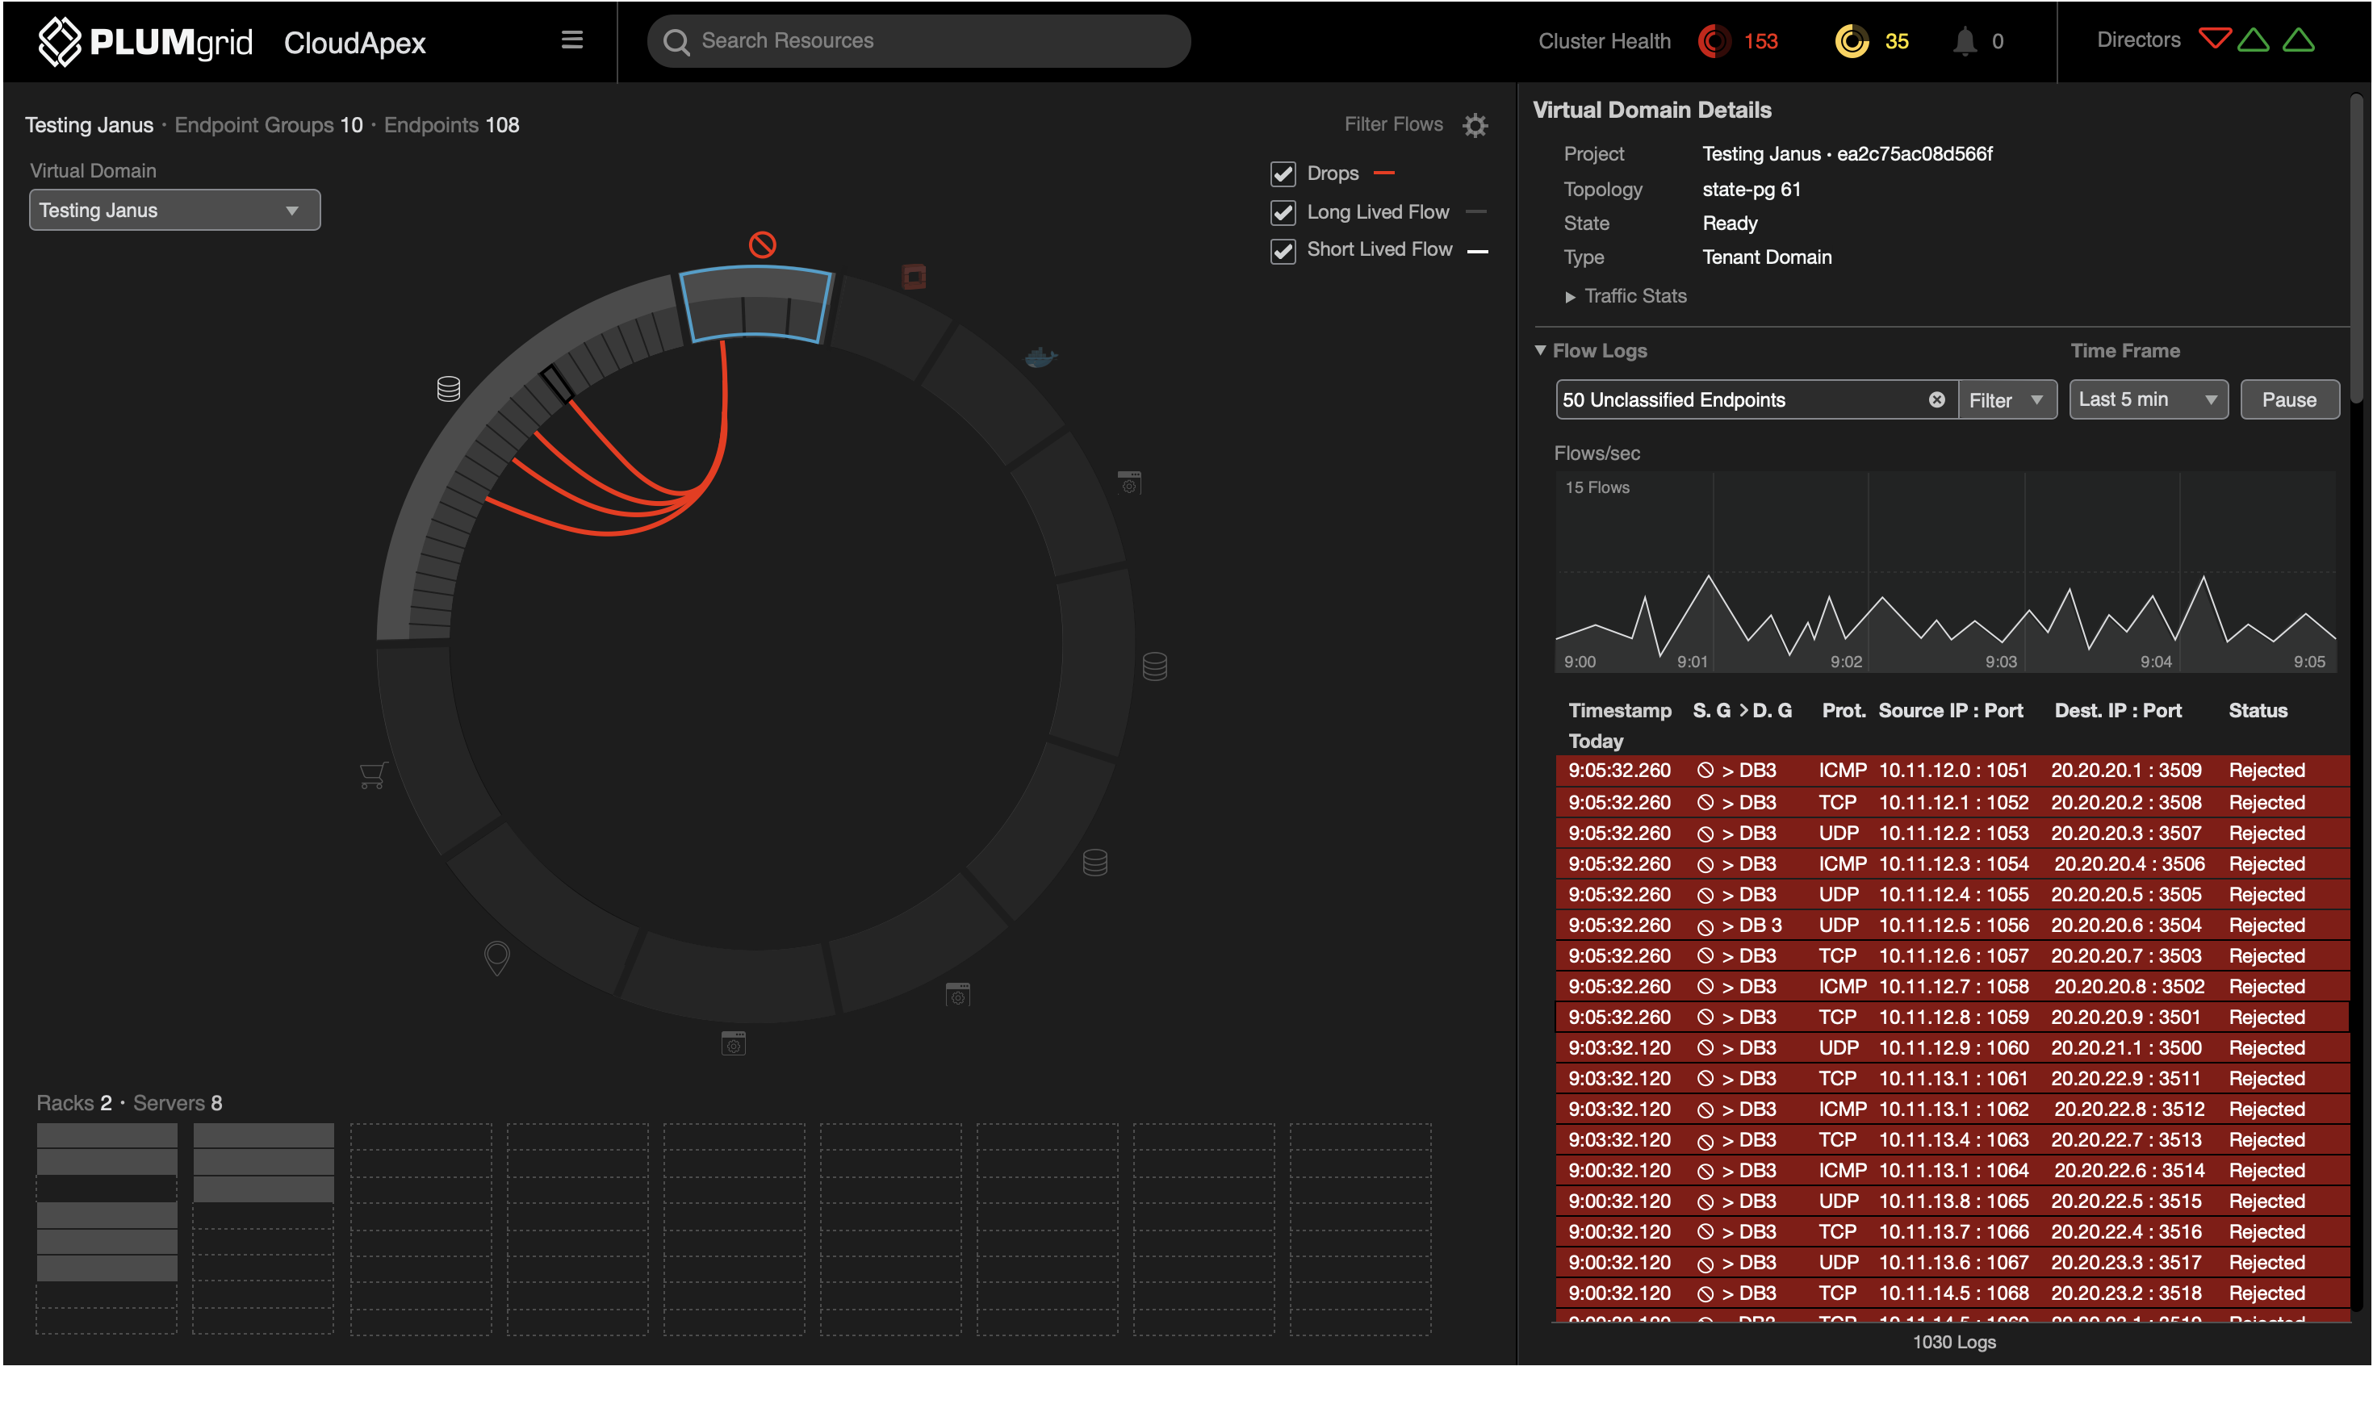
Task: Toggle the Long Lived Flow checkbox
Action: tap(1283, 213)
